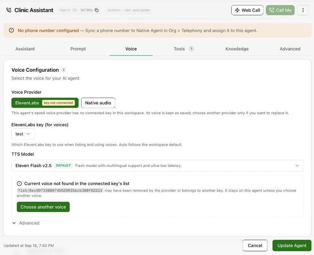Cancel the agent changes
The image size is (314, 255).
pyautogui.click(x=255, y=245)
